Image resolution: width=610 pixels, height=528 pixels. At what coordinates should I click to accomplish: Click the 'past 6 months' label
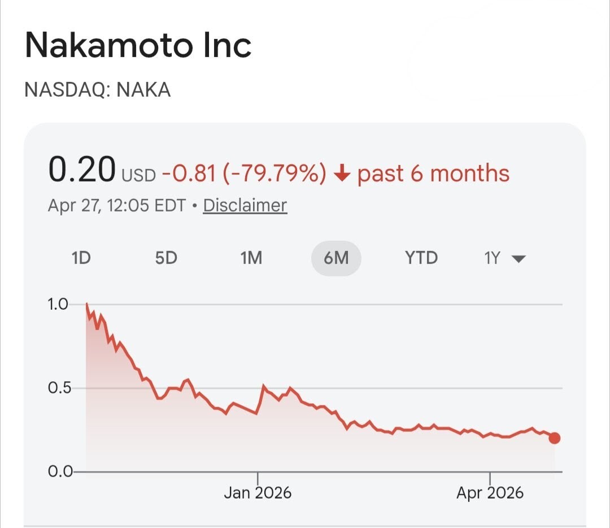(x=433, y=174)
